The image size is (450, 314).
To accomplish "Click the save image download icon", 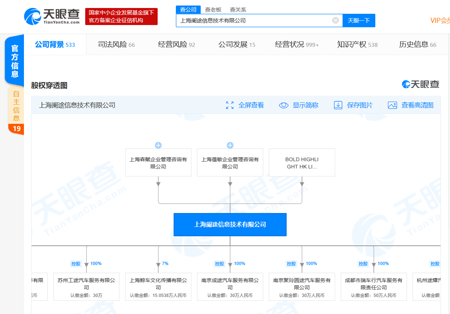I will coord(338,105).
